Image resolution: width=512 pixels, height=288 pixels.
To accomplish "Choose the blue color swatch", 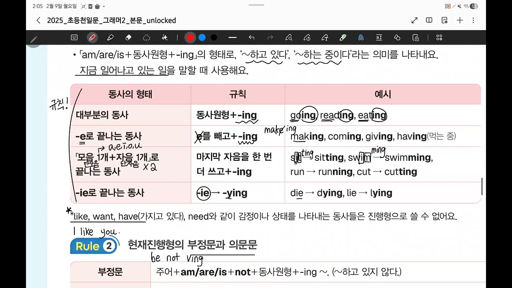I will [202, 38].
